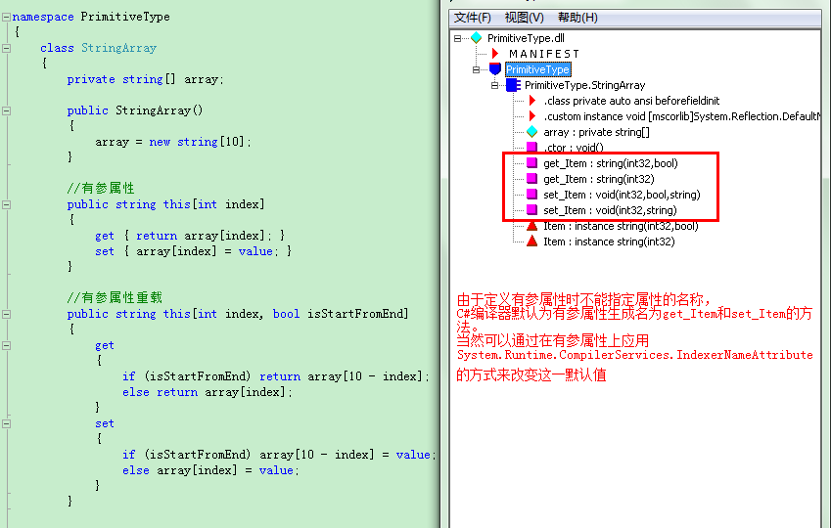Click code line 'set { array[index] = value; }'

[x=193, y=251]
